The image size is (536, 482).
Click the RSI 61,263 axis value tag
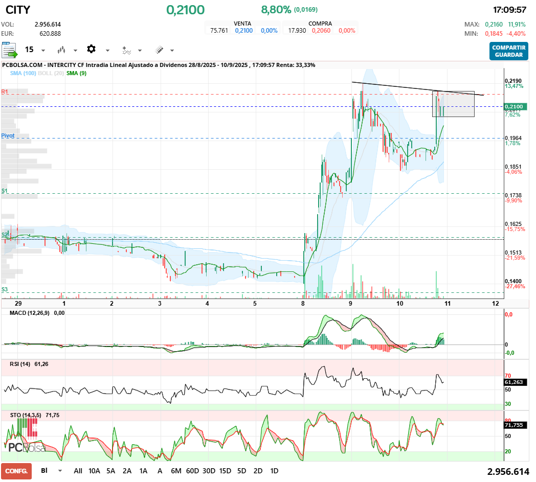516,382
